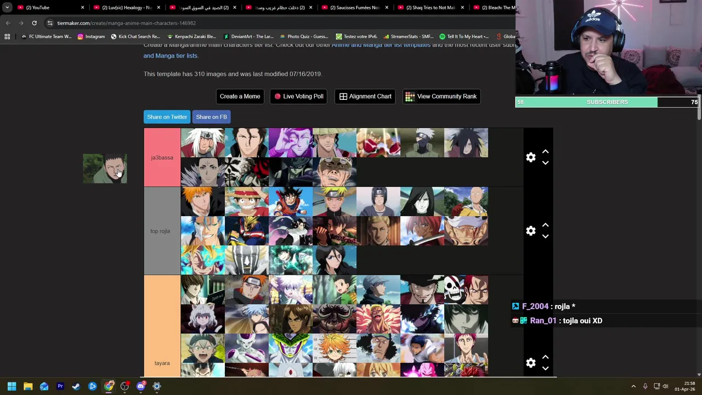Open Photo Quiz bookmark
The height and width of the screenshot is (395, 702).
coord(304,37)
